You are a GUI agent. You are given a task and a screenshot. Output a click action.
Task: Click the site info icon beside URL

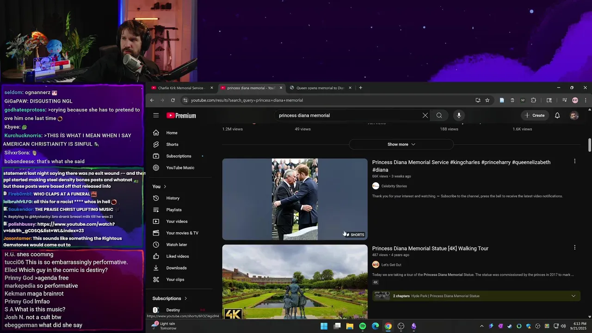point(185,100)
